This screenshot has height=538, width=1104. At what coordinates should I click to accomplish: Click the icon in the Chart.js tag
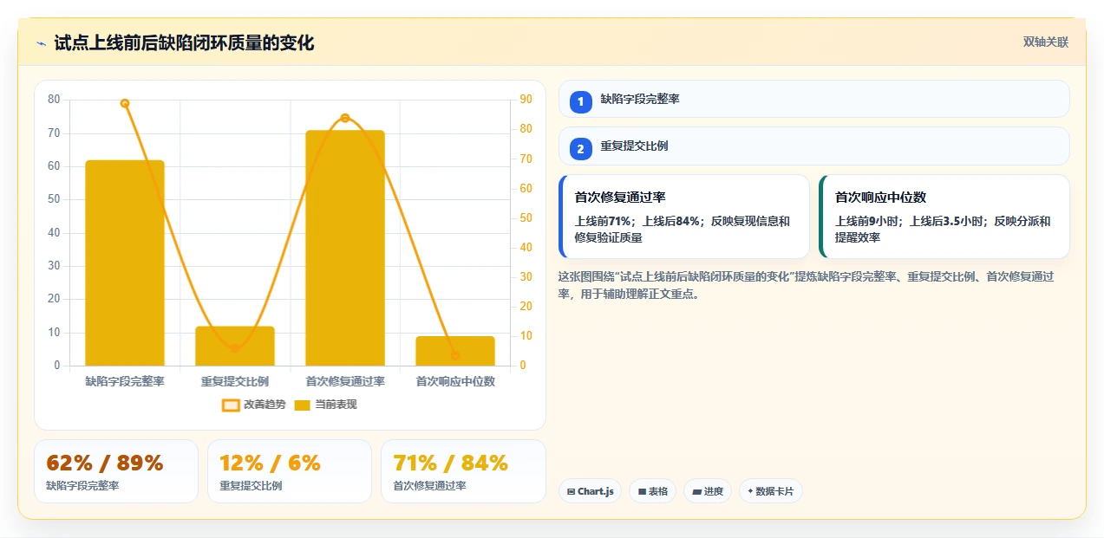point(571,492)
